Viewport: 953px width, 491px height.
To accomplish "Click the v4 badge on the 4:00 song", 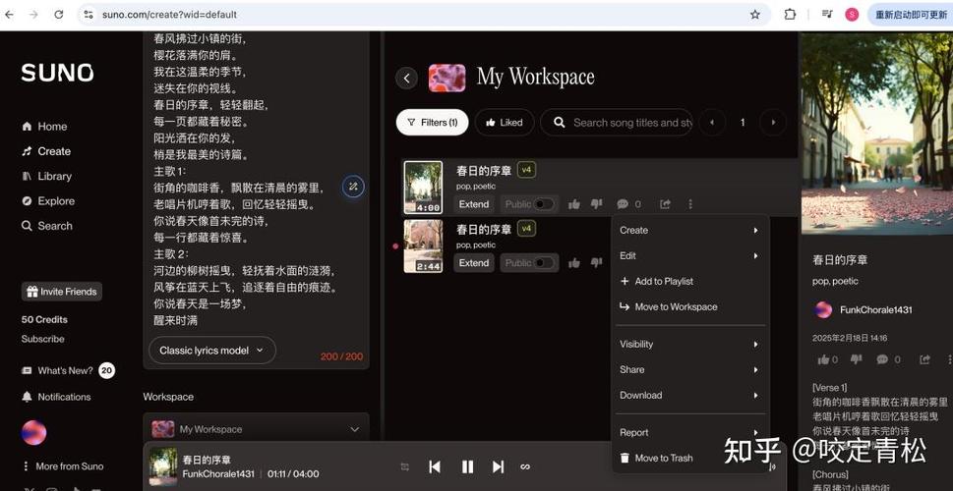I will pos(526,170).
